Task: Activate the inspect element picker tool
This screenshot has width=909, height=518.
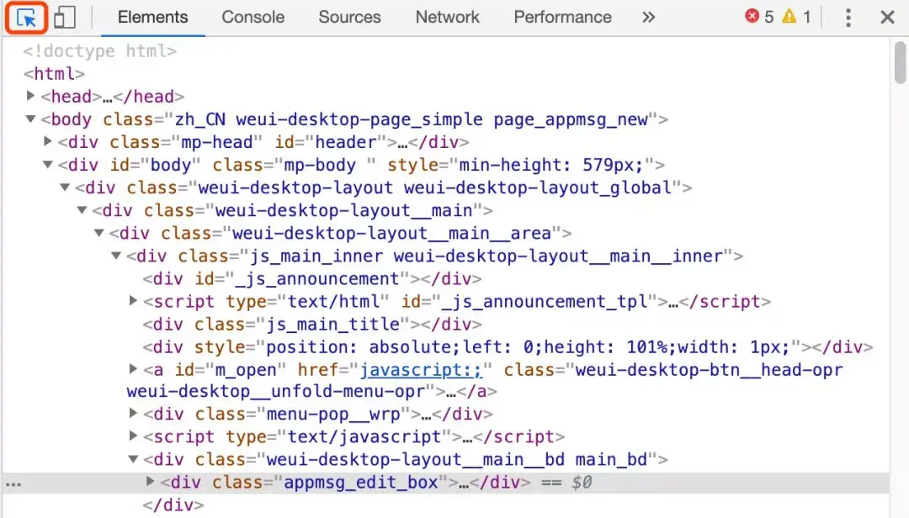Action: [x=27, y=18]
